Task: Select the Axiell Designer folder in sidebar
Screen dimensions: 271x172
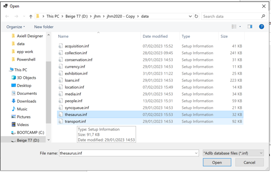Action: pyautogui.click(x=27, y=36)
